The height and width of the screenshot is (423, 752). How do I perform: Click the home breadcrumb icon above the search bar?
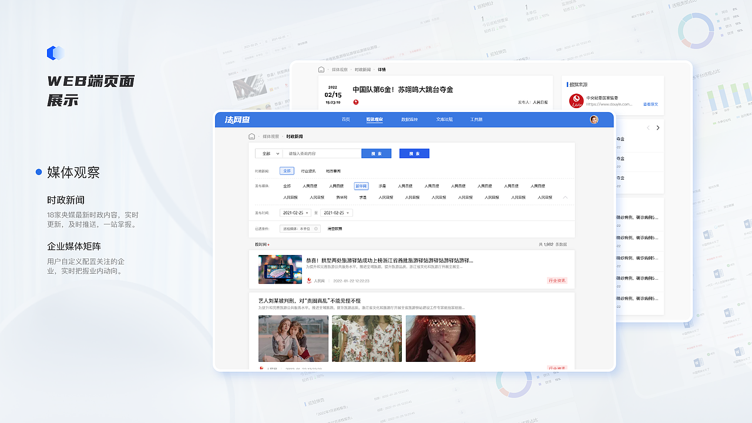click(251, 136)
